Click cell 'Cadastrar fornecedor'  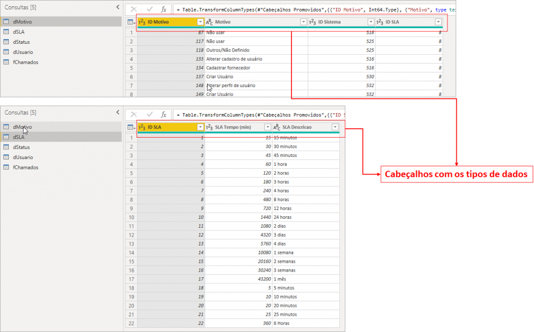click(x=257, y=68)
